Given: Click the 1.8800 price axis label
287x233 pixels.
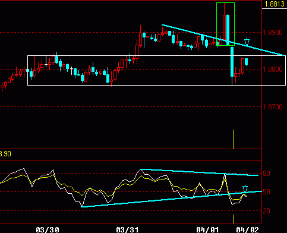Looking at the screenshot, I should (273, 70).
